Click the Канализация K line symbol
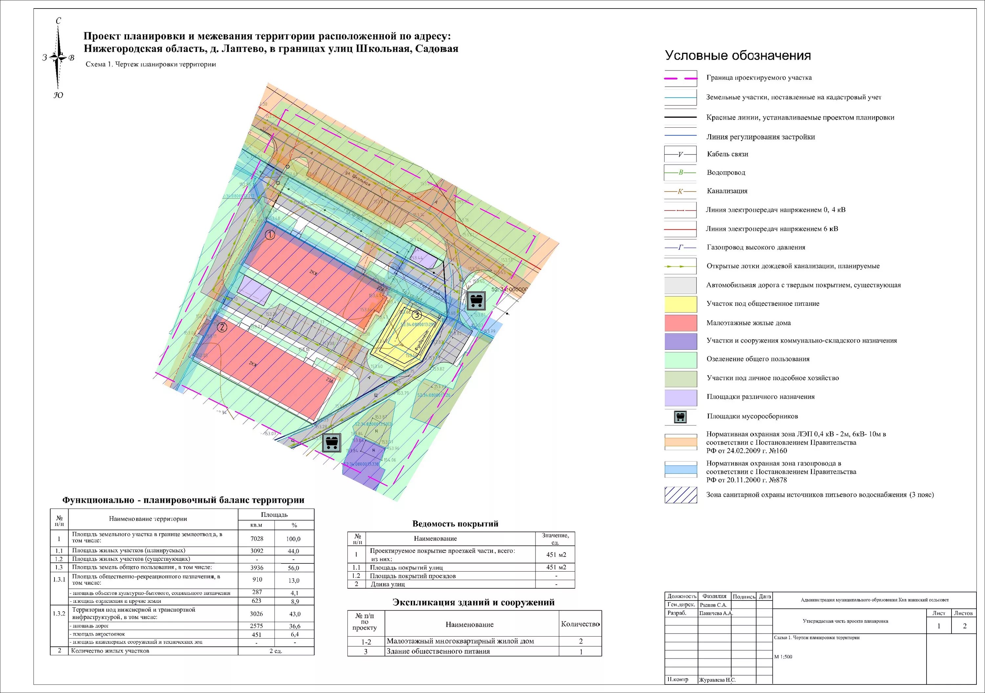The image size is (985, 693). pos(680,191)
